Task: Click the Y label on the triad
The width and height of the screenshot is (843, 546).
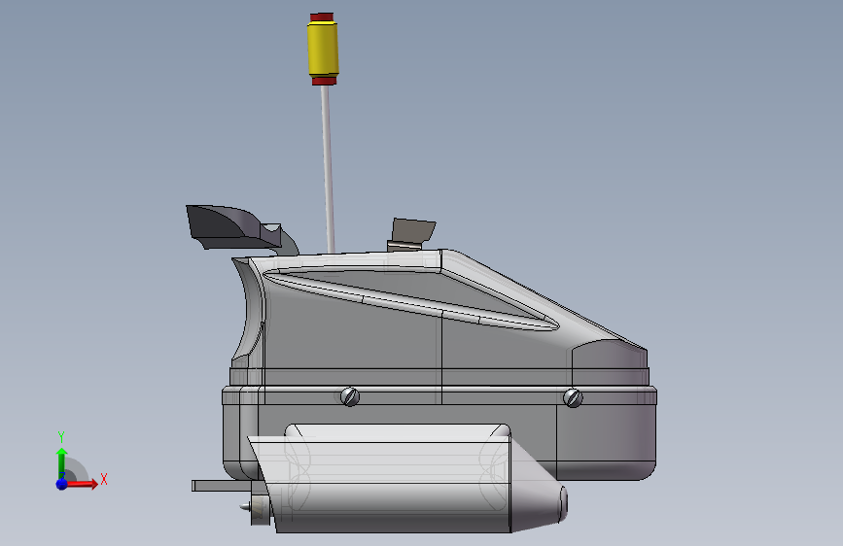Action: click(61, 437)
